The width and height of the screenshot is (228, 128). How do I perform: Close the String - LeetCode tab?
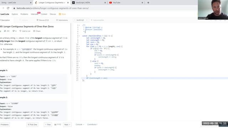point(31,2)
